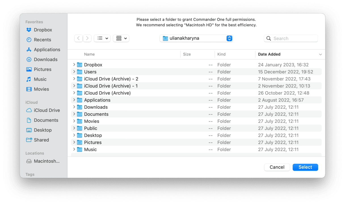Click the Movies folder icon in the list
This screenshot has height=204, width=345.
coord(79,121)
